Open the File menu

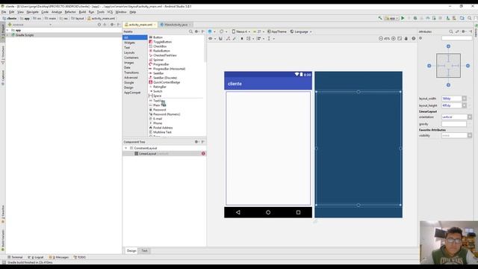tap(4, 12)
